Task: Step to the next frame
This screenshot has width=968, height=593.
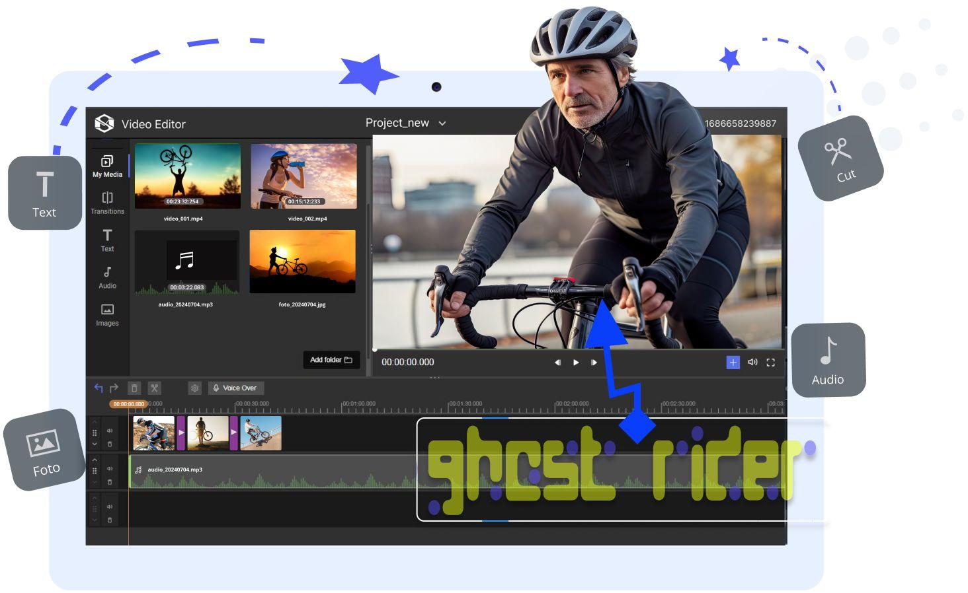Action: 594,363
